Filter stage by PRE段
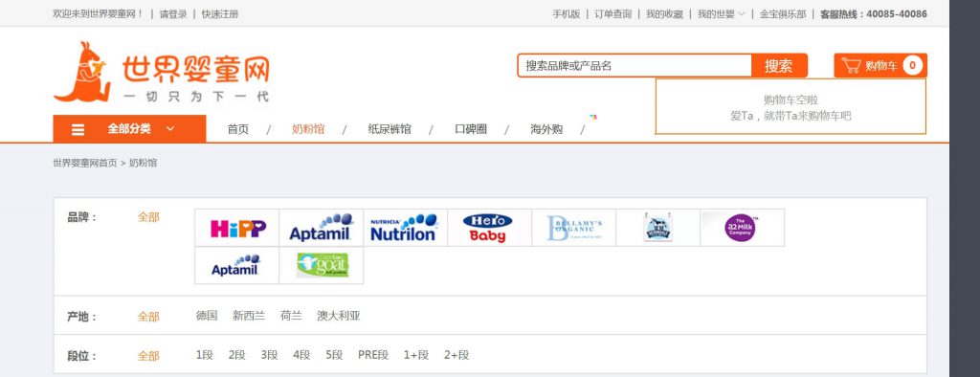The image size is (980, 377). [x=373, y=355]
